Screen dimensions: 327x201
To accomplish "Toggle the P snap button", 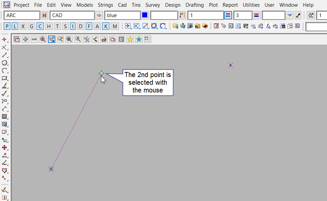I will click(7, 26).
